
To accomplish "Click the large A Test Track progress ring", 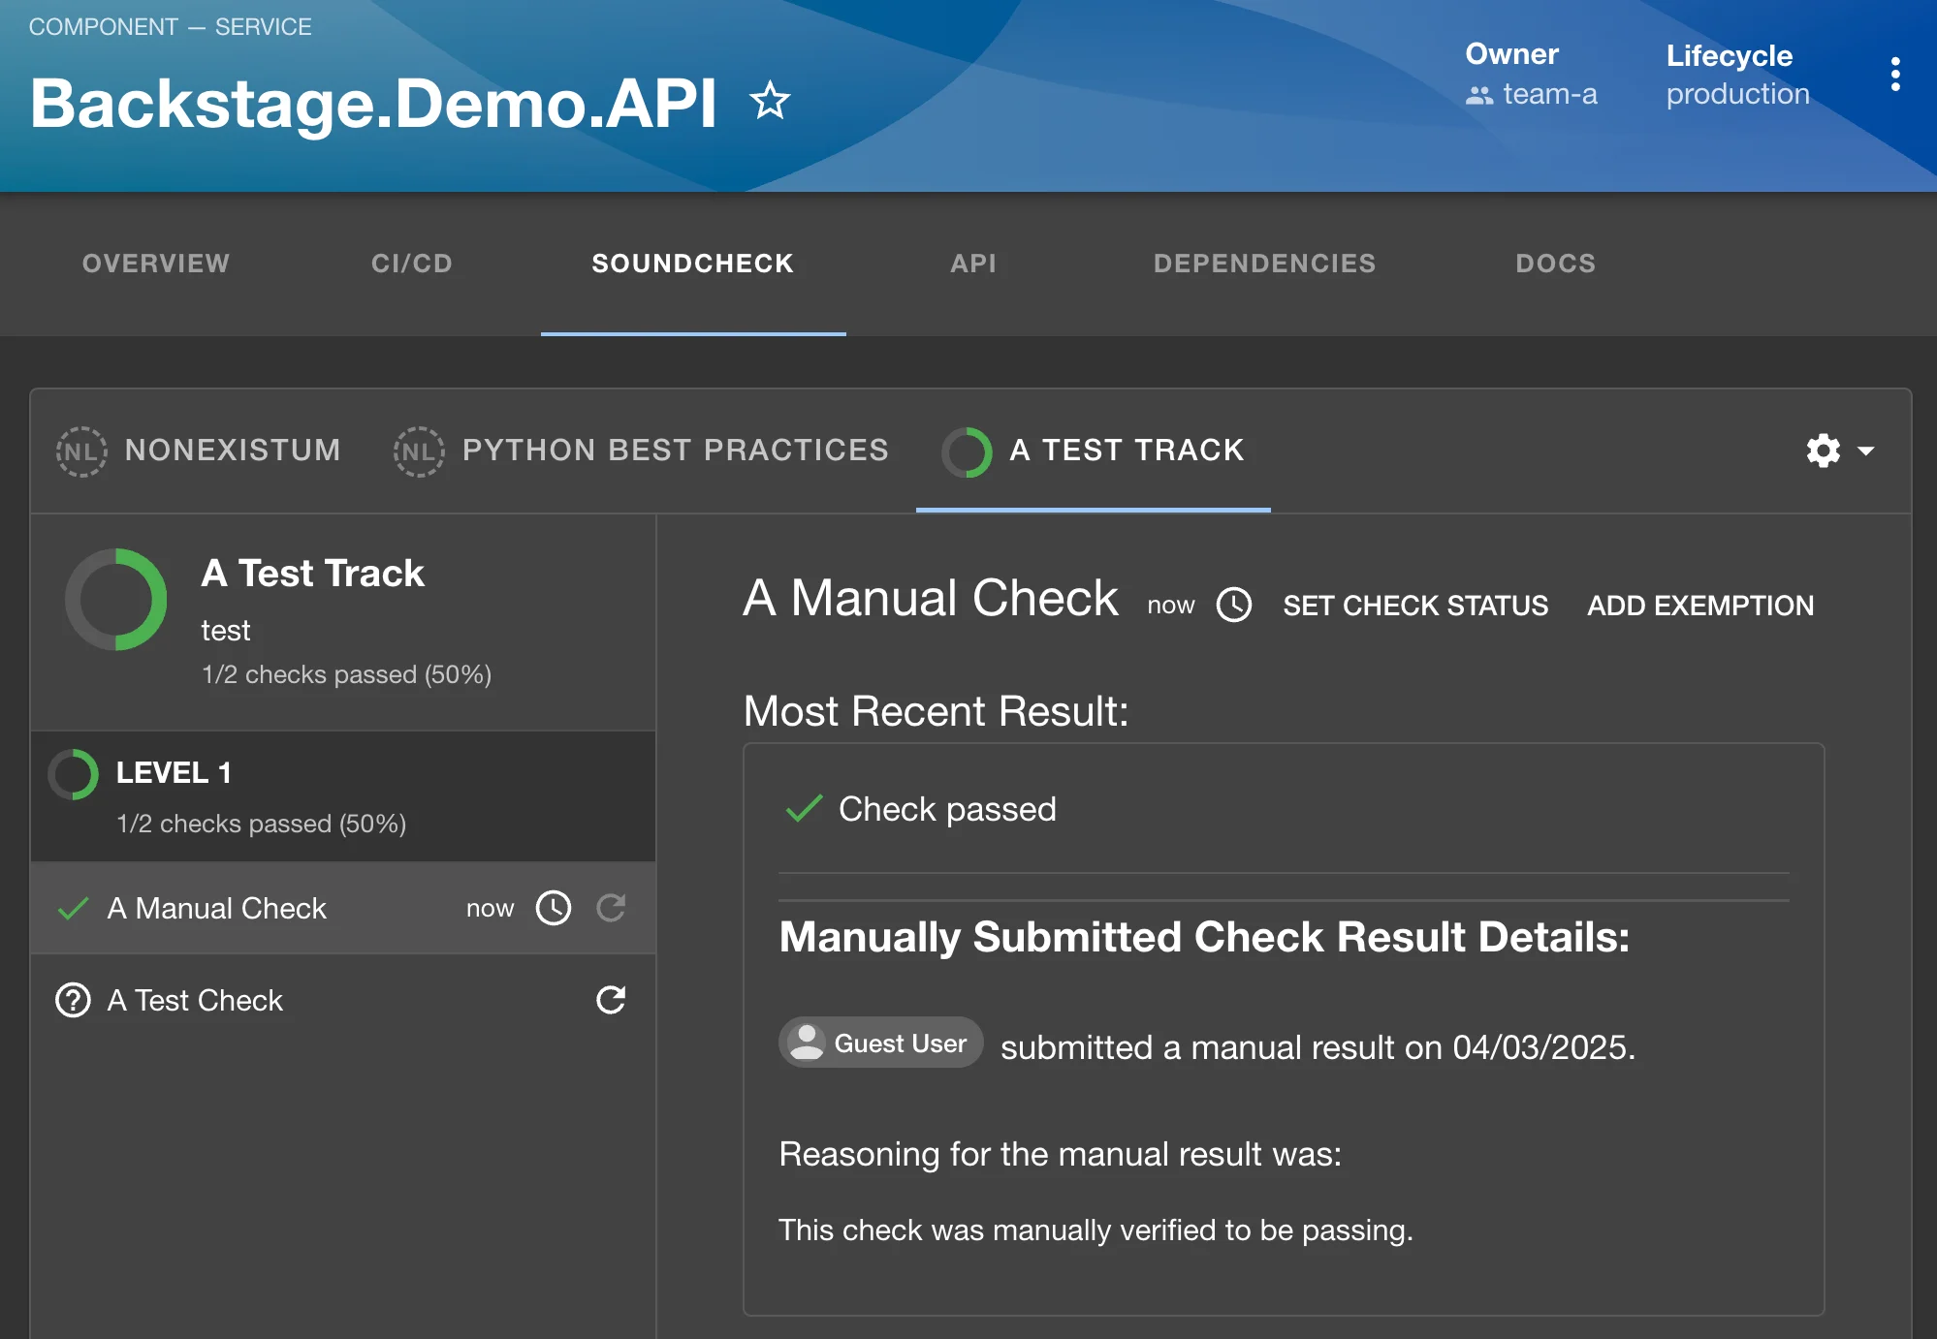I will click(x=116, y=600).
